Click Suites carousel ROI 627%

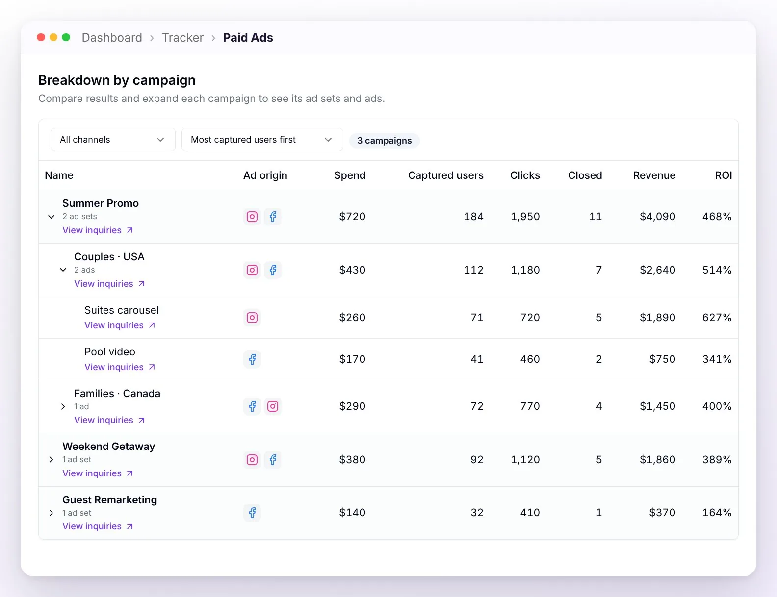point(717,318)
